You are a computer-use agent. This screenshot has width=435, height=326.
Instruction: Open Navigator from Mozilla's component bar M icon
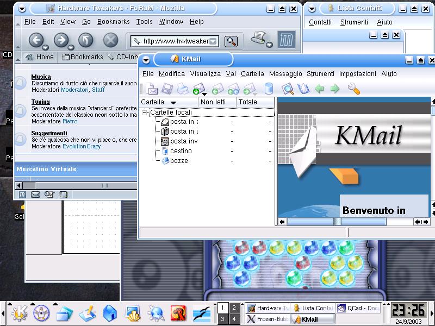pos(22,195)
